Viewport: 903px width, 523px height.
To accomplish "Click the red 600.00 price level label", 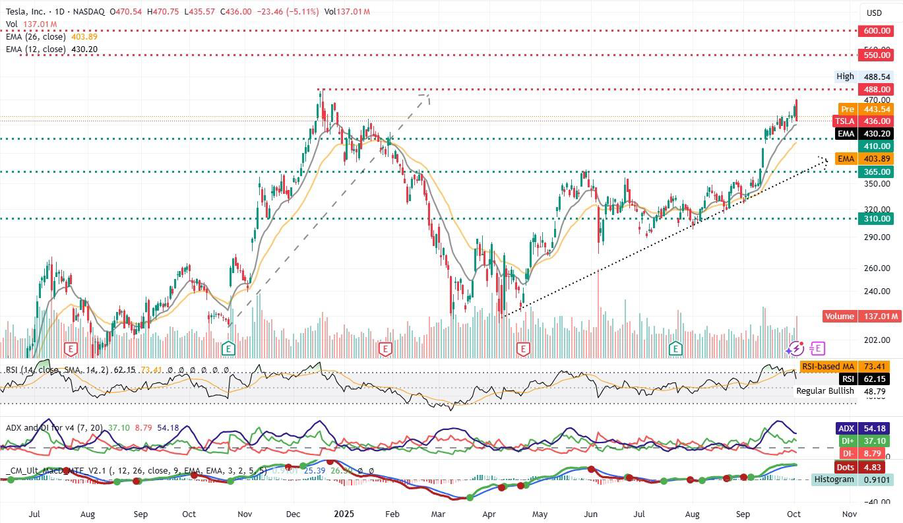I will click(x=874, y=31).
